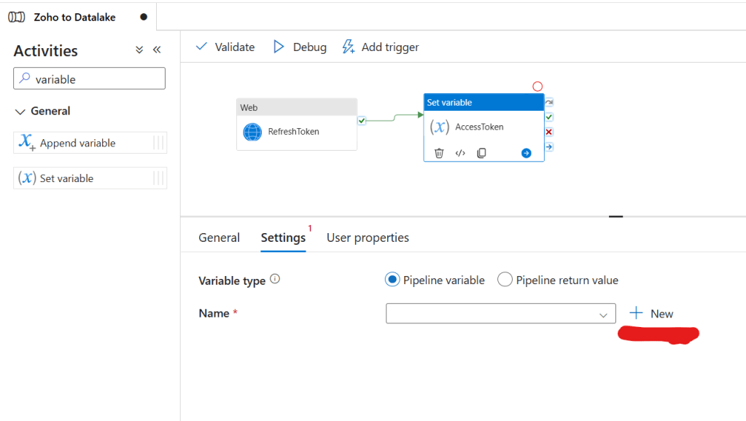The width and height of the screenshot is (746, 421).
Task: Click New to create a variable
Action: pos(651,314)
